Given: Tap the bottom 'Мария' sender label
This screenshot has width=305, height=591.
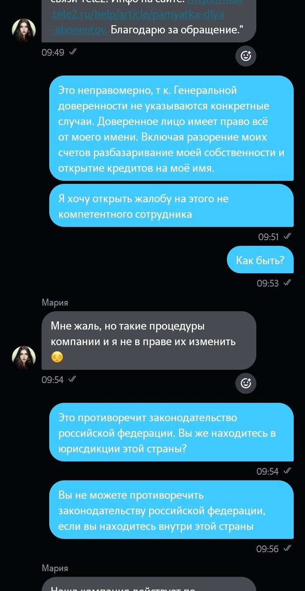Looking at the screenshot, I should [55, 568].
